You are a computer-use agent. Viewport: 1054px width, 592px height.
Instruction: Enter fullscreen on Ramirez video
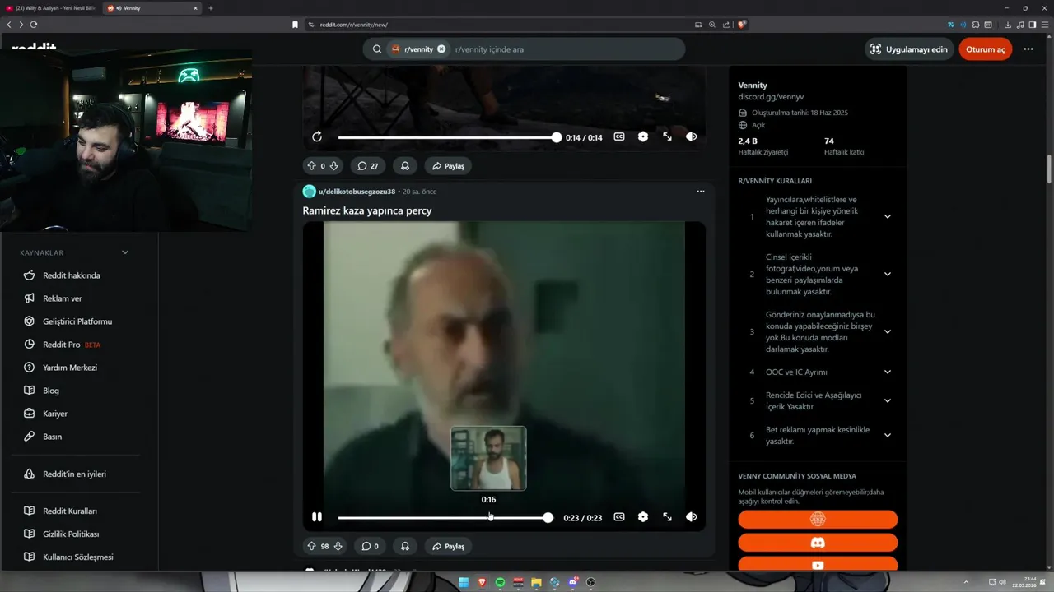(x=667, y=517)
